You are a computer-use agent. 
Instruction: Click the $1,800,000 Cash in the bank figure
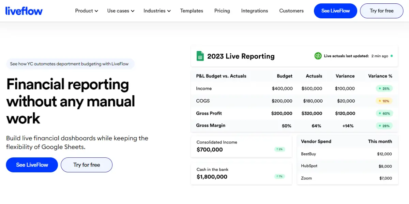coord(212,177)
